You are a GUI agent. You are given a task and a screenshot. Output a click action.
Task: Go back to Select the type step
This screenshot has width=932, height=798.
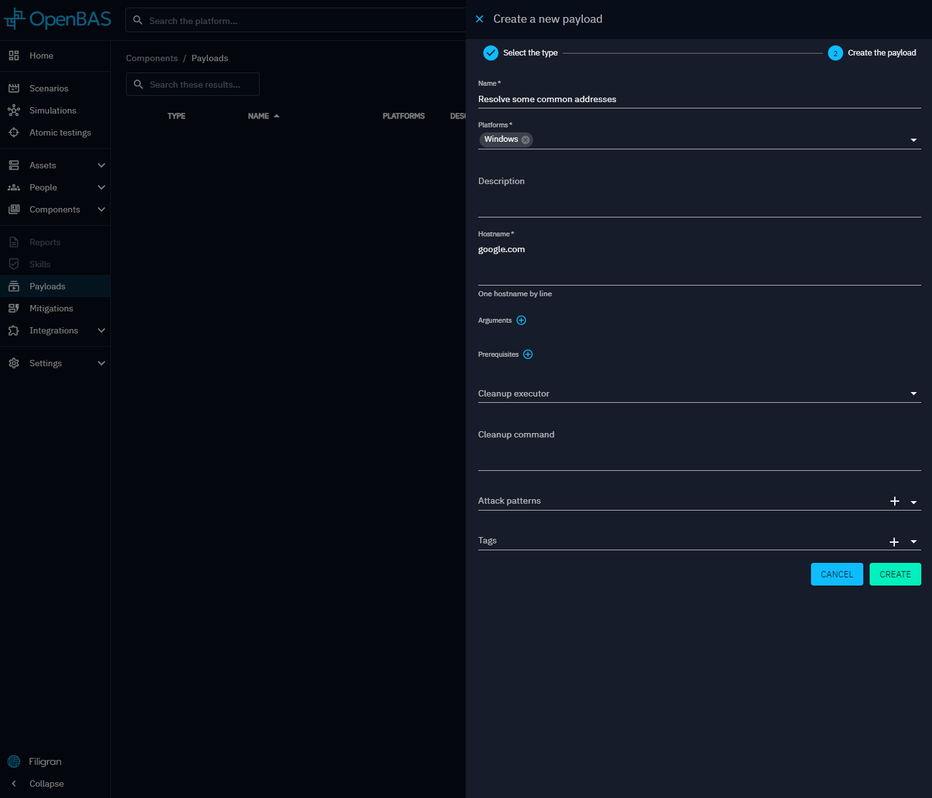(521, 53)
